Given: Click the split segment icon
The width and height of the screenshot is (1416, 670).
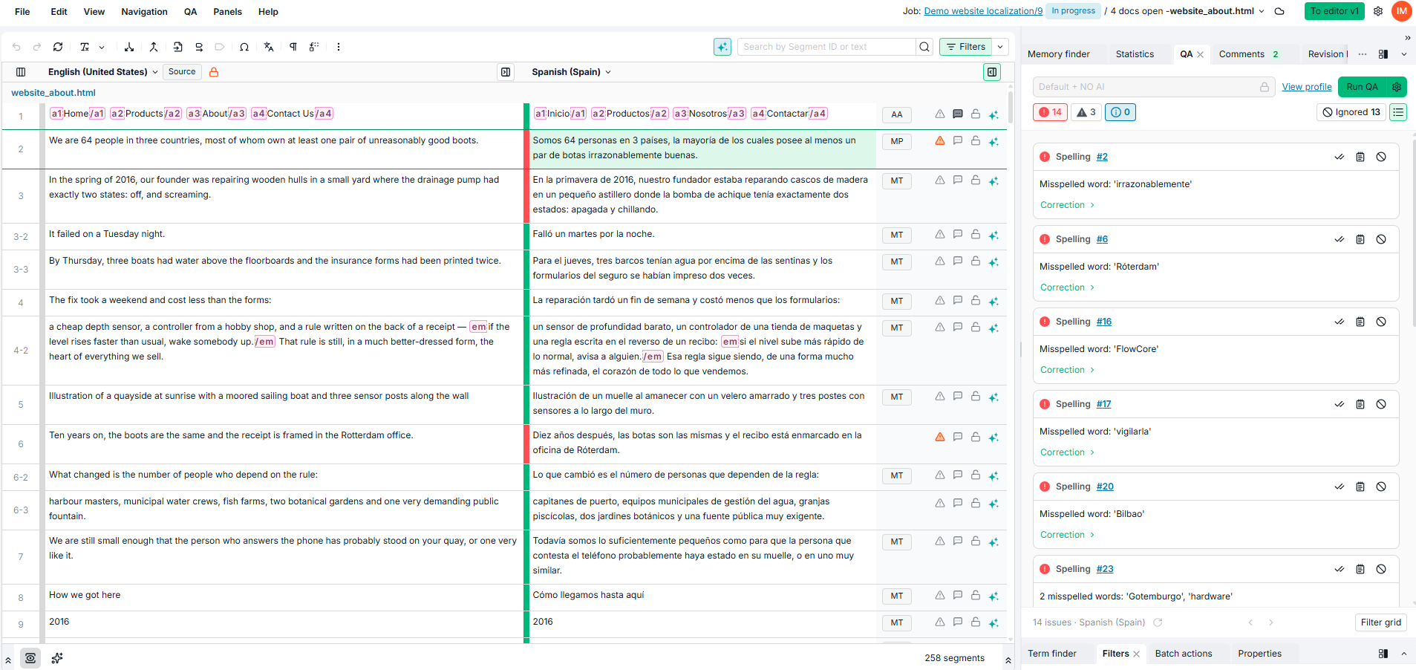Looking at the screenshot, I should tap(129, 47).
